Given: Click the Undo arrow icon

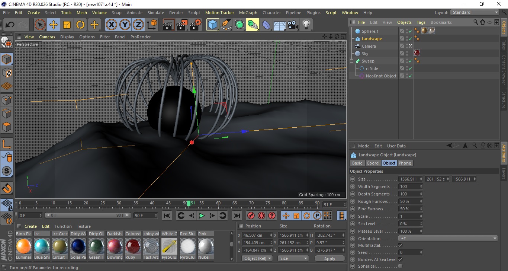Looking at the screenshot, I should click(10, 25).
